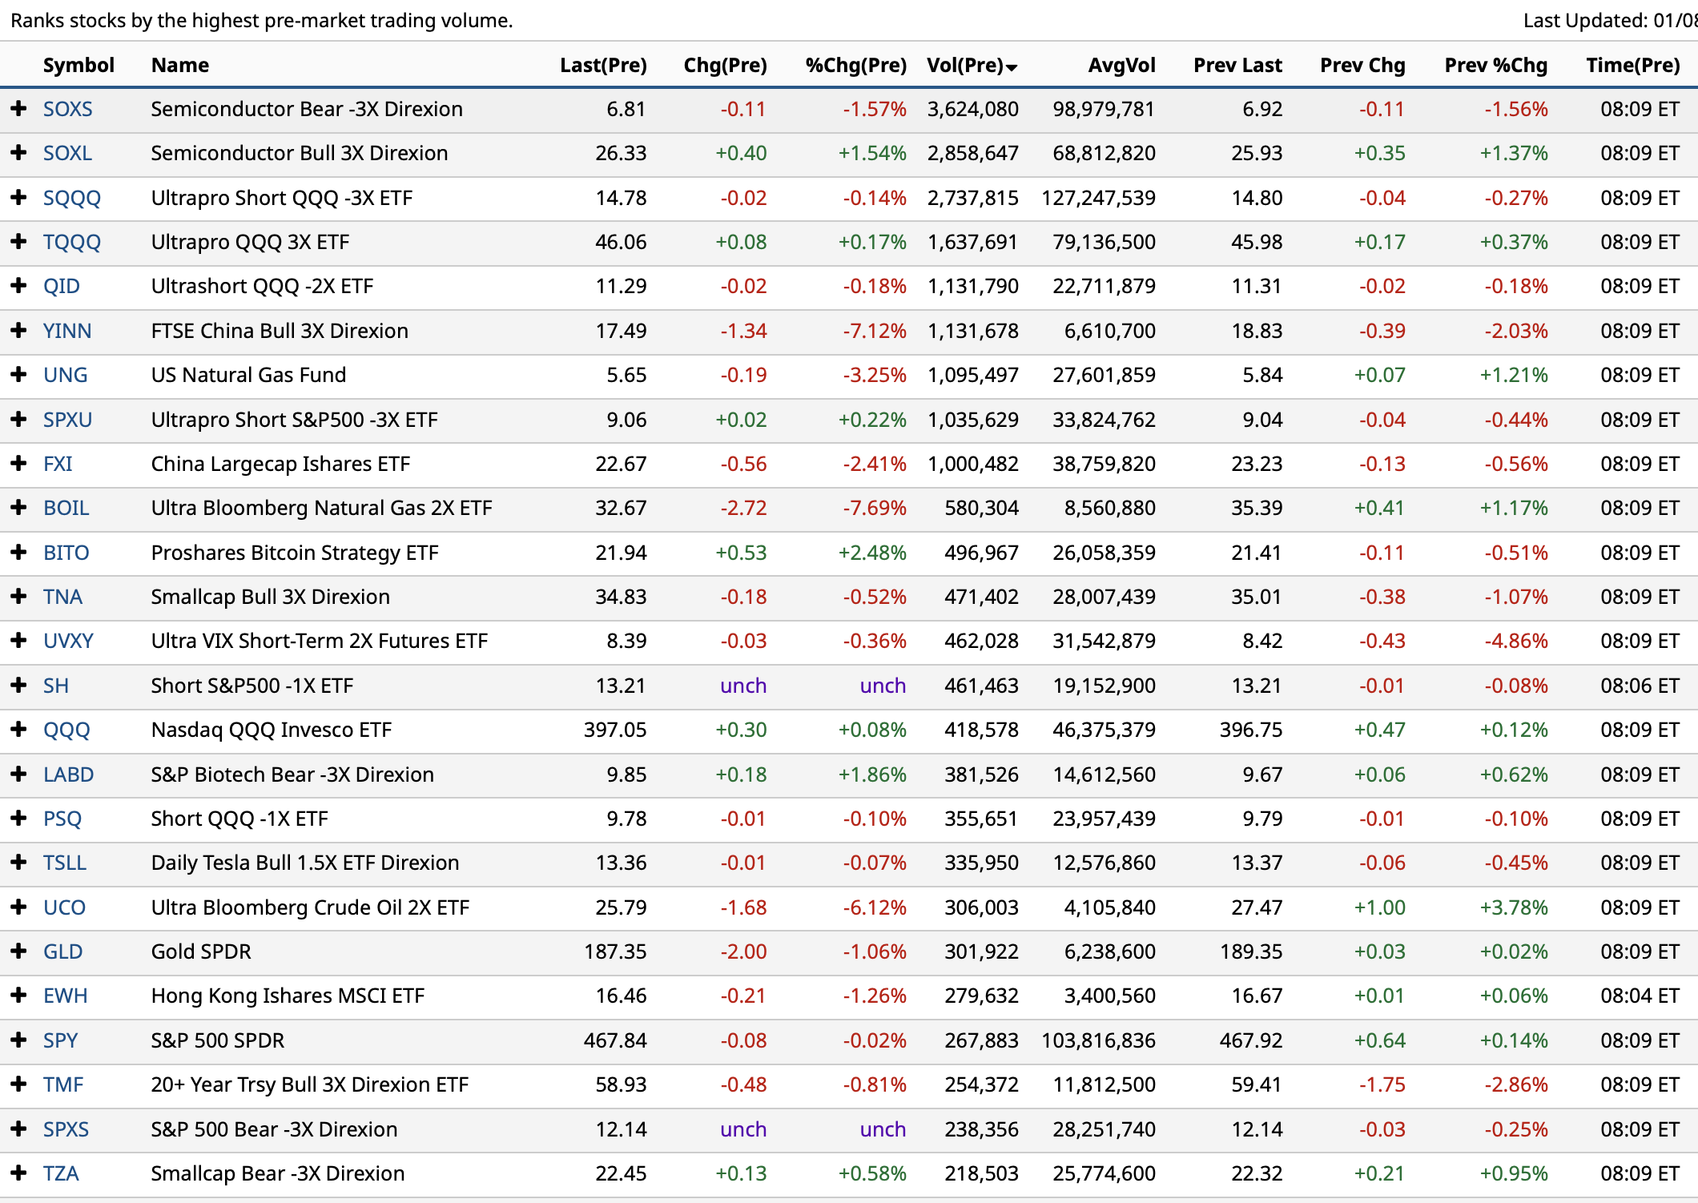Sort by Prev %Chg column header
This screenshot has width=1698, height=1203.
1495,66
